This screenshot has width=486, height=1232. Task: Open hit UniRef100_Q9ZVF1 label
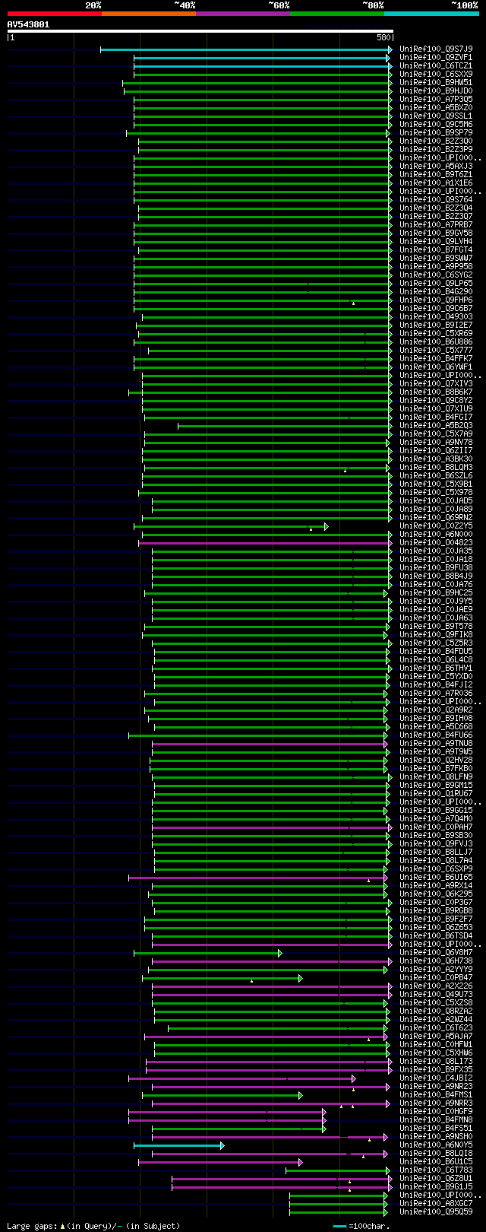coord(436,57)
